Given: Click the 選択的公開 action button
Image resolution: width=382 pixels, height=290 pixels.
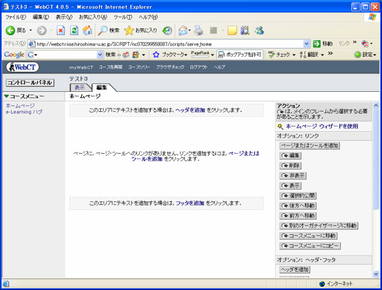Looking at the screenshot, I should click(298, 195).
